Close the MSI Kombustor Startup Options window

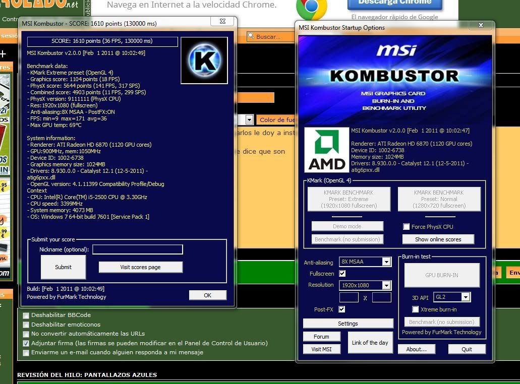481,25
